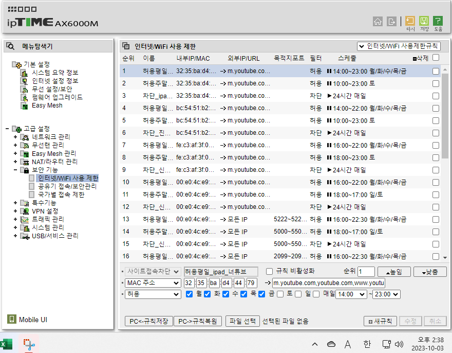452x353 pixels.
Task: Click the home icon in the header
Action: coord(378,21)
